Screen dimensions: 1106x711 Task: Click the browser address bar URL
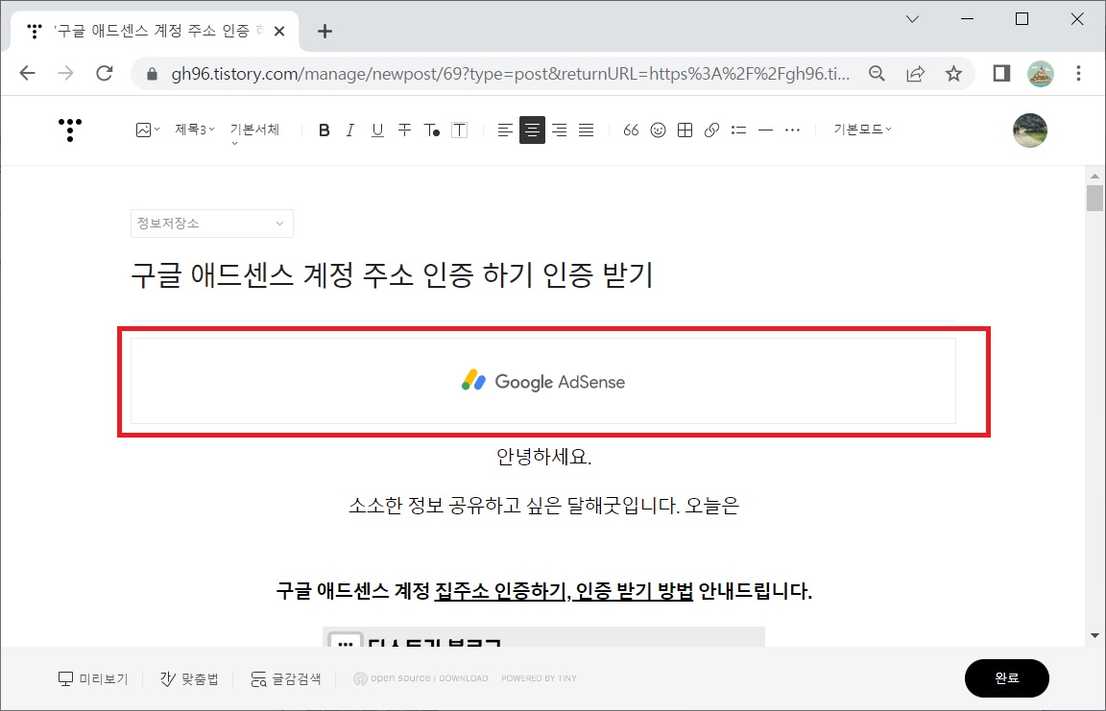pyautogui.click(x=510, y=74)
